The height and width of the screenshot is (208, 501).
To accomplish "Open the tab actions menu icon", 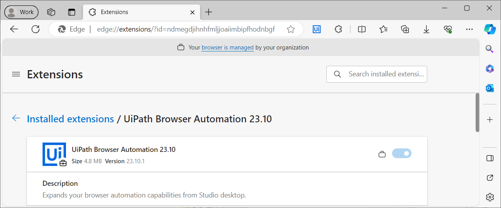I will [71, 12].
